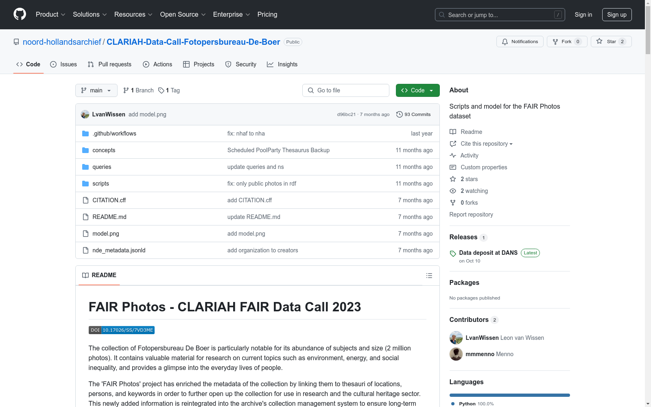Click the nde_metadata.jsonld file icon
The width and height of the screenshot is (651, 407).
(x=85, y=250)
